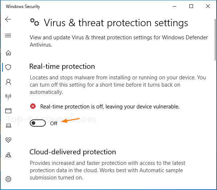Open the Home page from sidebar
The width and height of the screenshot is (217, 190).
click(8, 53)
